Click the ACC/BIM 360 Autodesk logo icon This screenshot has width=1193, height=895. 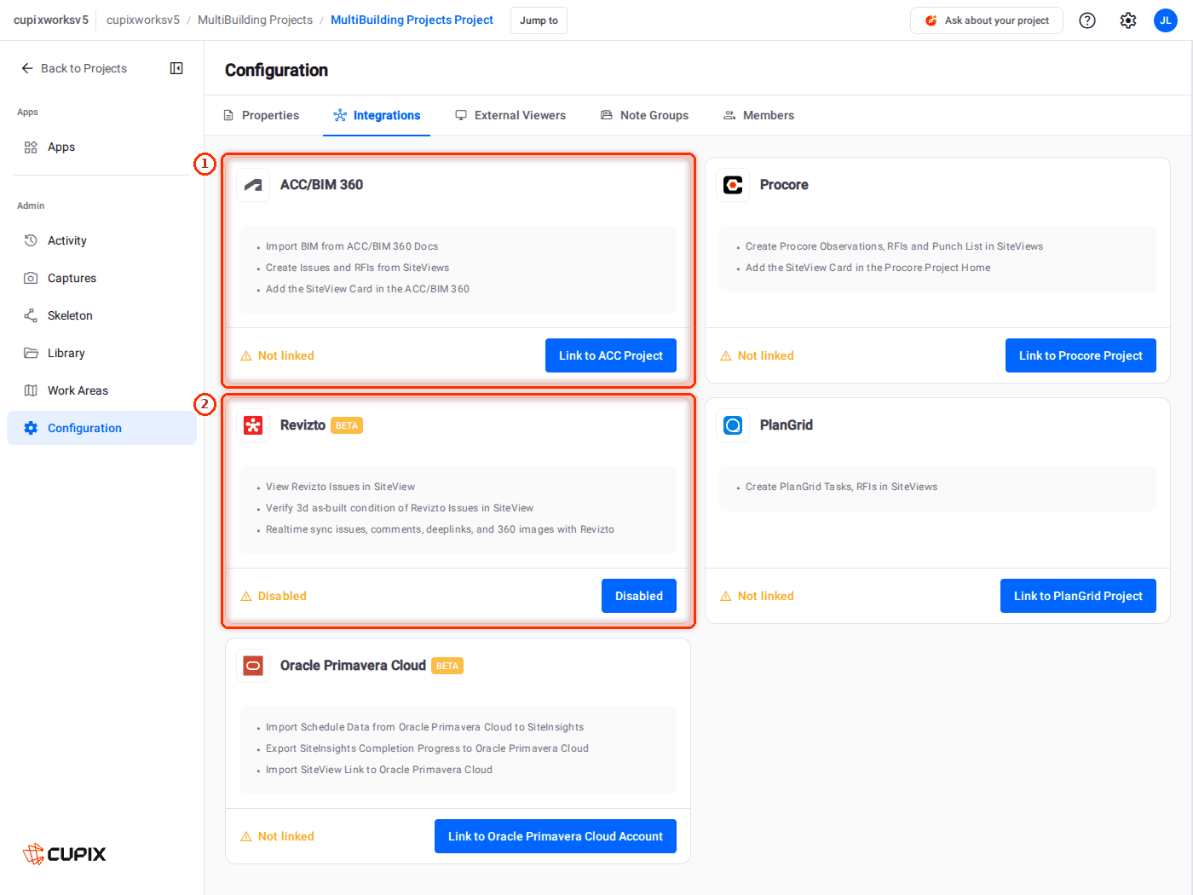pyautogui.click(x=253, y=185)
